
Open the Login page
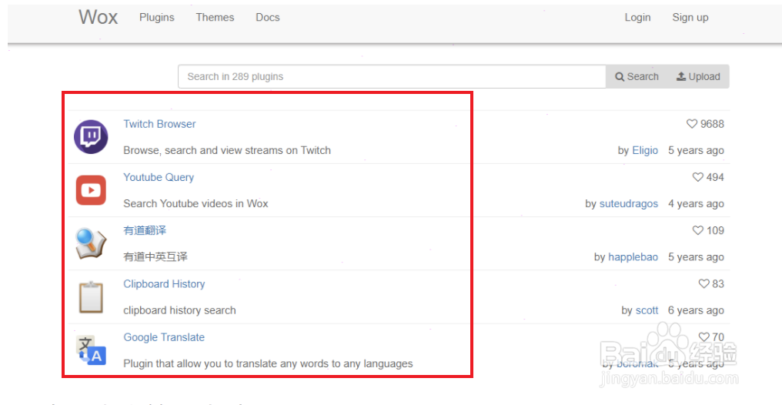point(637,18)
